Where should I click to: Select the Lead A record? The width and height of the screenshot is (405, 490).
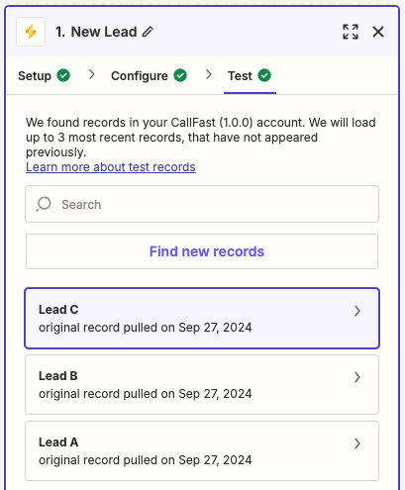pos(202,451)
